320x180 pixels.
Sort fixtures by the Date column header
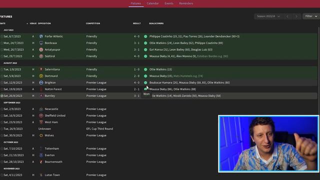[3, 23]
